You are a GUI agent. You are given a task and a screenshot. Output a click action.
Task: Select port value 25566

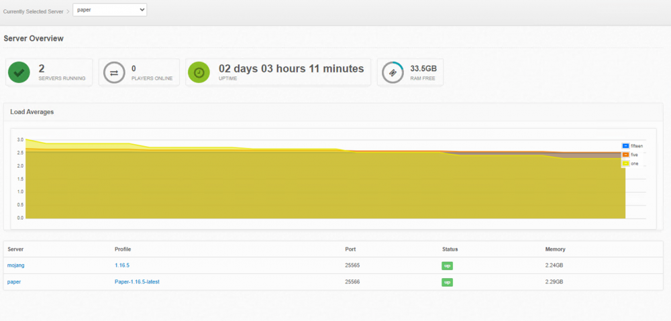pyautogui.click(x=352, y=282)
